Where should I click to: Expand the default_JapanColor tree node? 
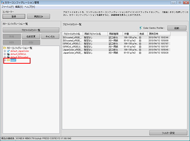(5, 51)
